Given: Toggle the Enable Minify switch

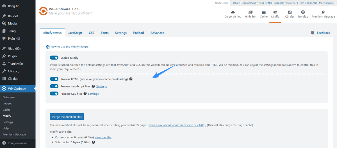Looking at the screenshot, I should click(54, 58).
